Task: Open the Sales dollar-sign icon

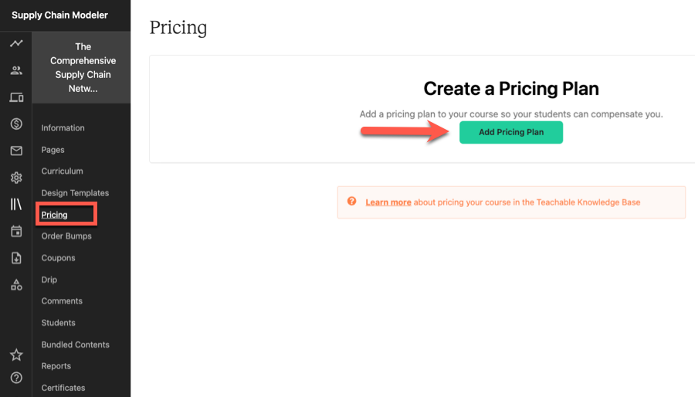Action: [16, 124]
